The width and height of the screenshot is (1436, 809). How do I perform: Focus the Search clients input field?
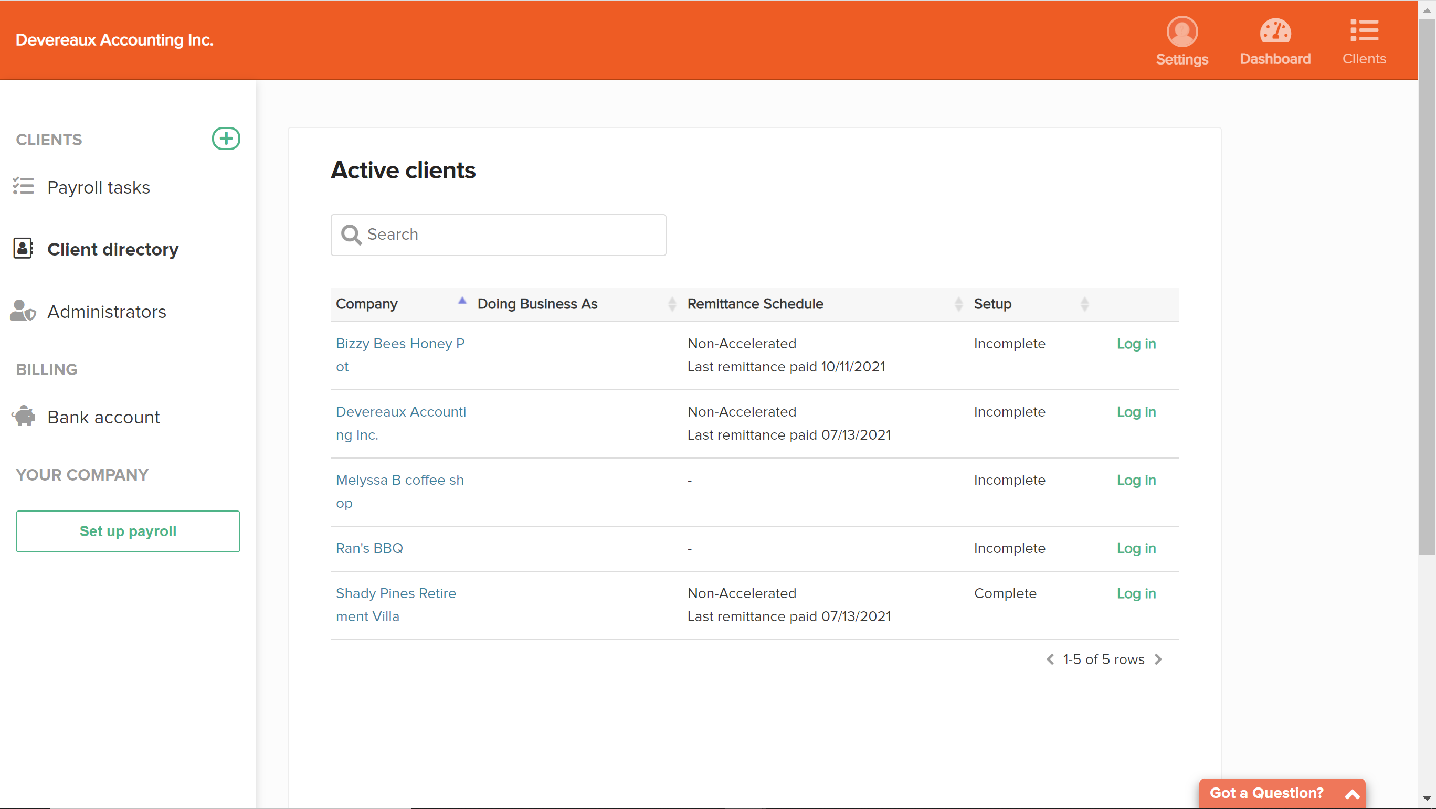[x=512, y=235]
